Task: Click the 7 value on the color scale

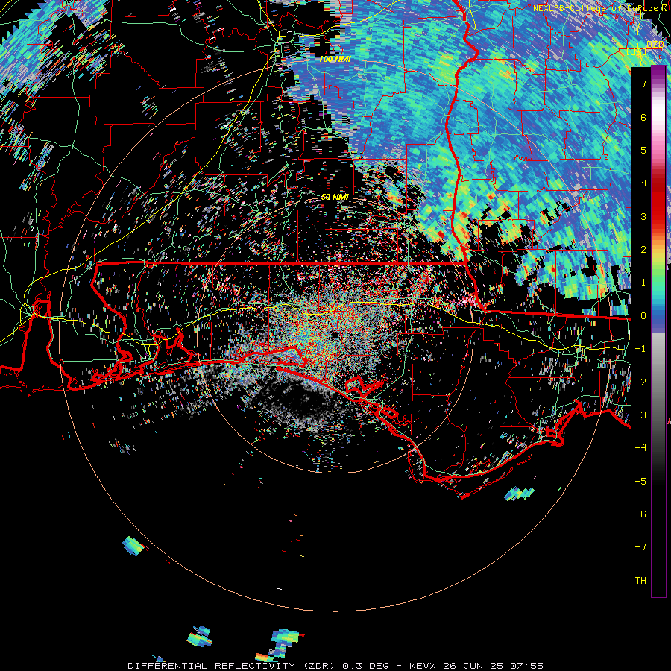Action: (x=643, y=84)
